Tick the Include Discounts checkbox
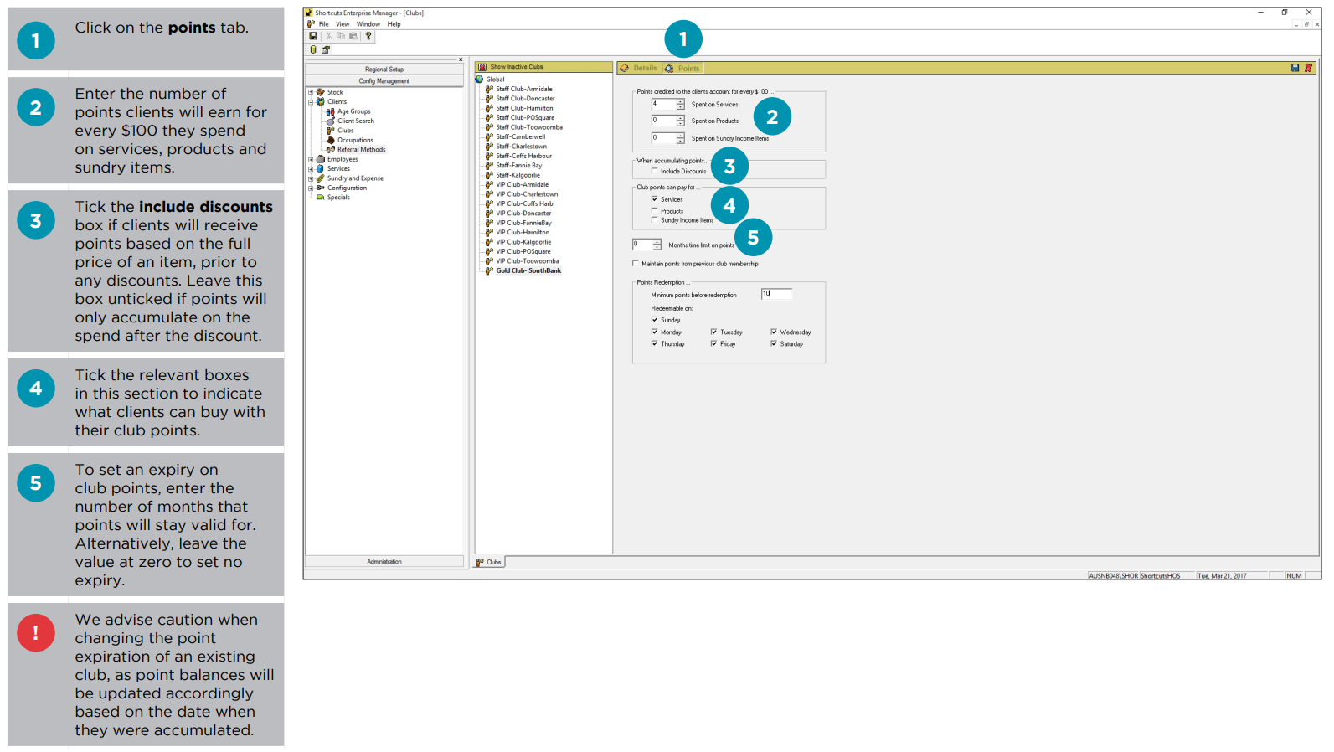Screen dimensions: 1334x752 click(x=655, y=171)
